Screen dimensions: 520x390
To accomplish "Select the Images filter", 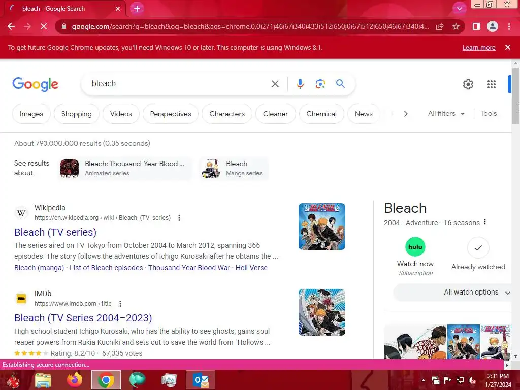I will tap(31, 114).
